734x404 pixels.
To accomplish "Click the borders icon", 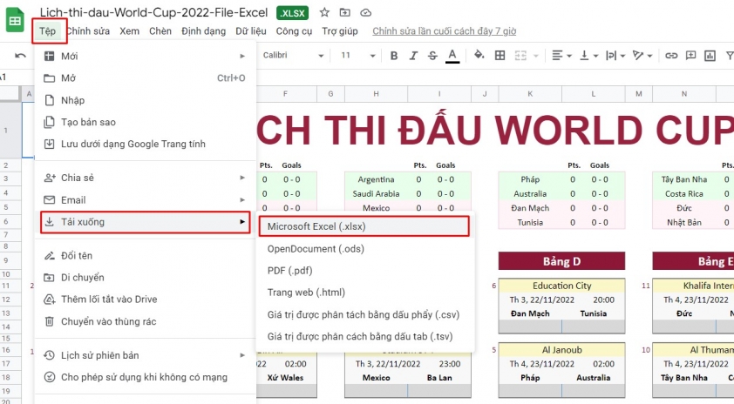I will pos(500,56).
